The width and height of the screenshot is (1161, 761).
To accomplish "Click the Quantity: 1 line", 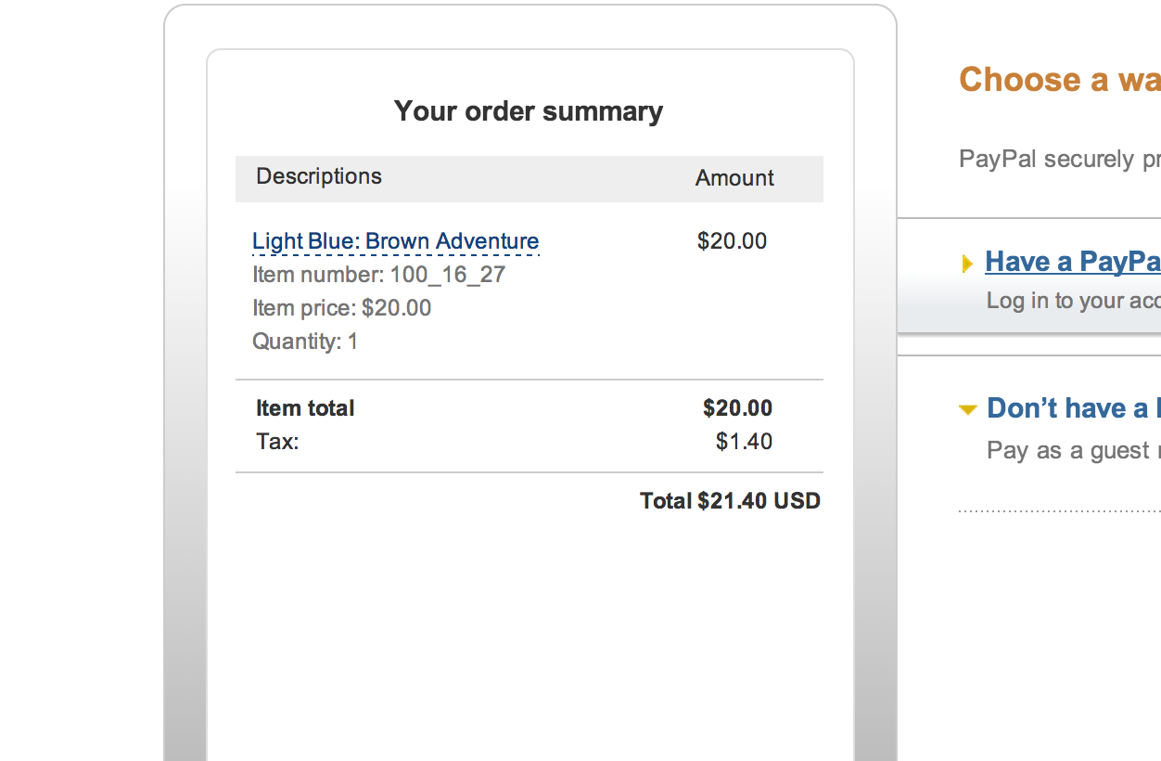I will 305,342.
